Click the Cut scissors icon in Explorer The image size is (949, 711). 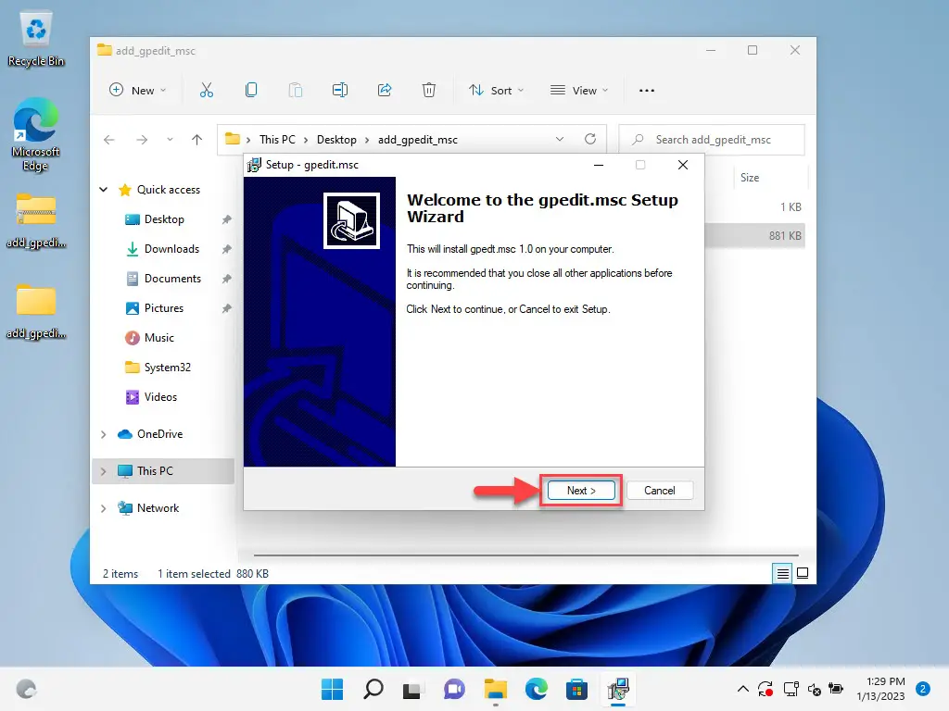207,90
